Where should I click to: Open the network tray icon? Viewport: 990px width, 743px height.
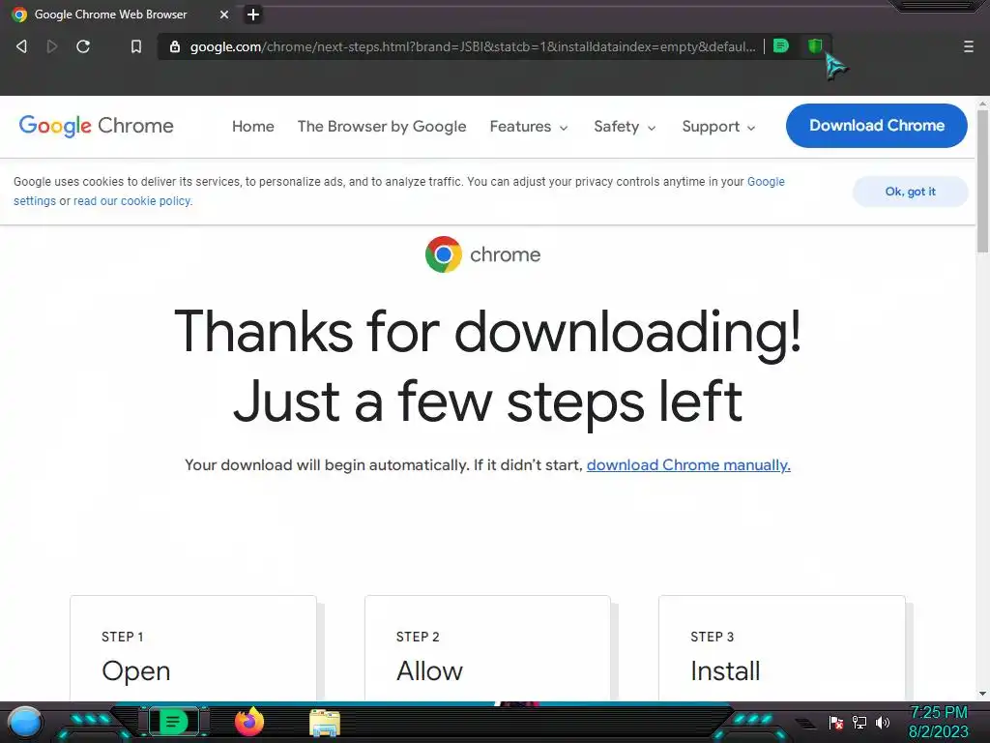(859, 722)
